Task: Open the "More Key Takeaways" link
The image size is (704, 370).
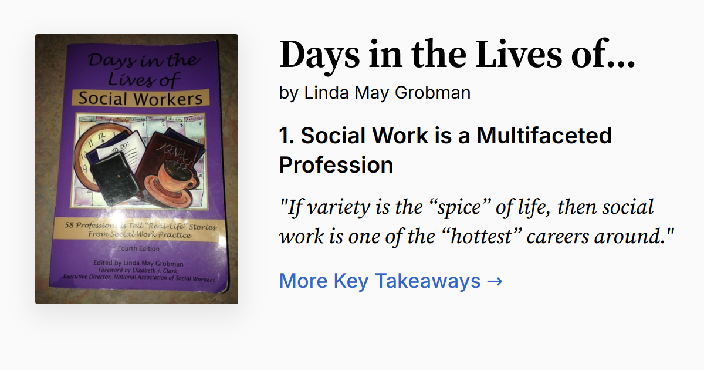Action: coord(379,281)
